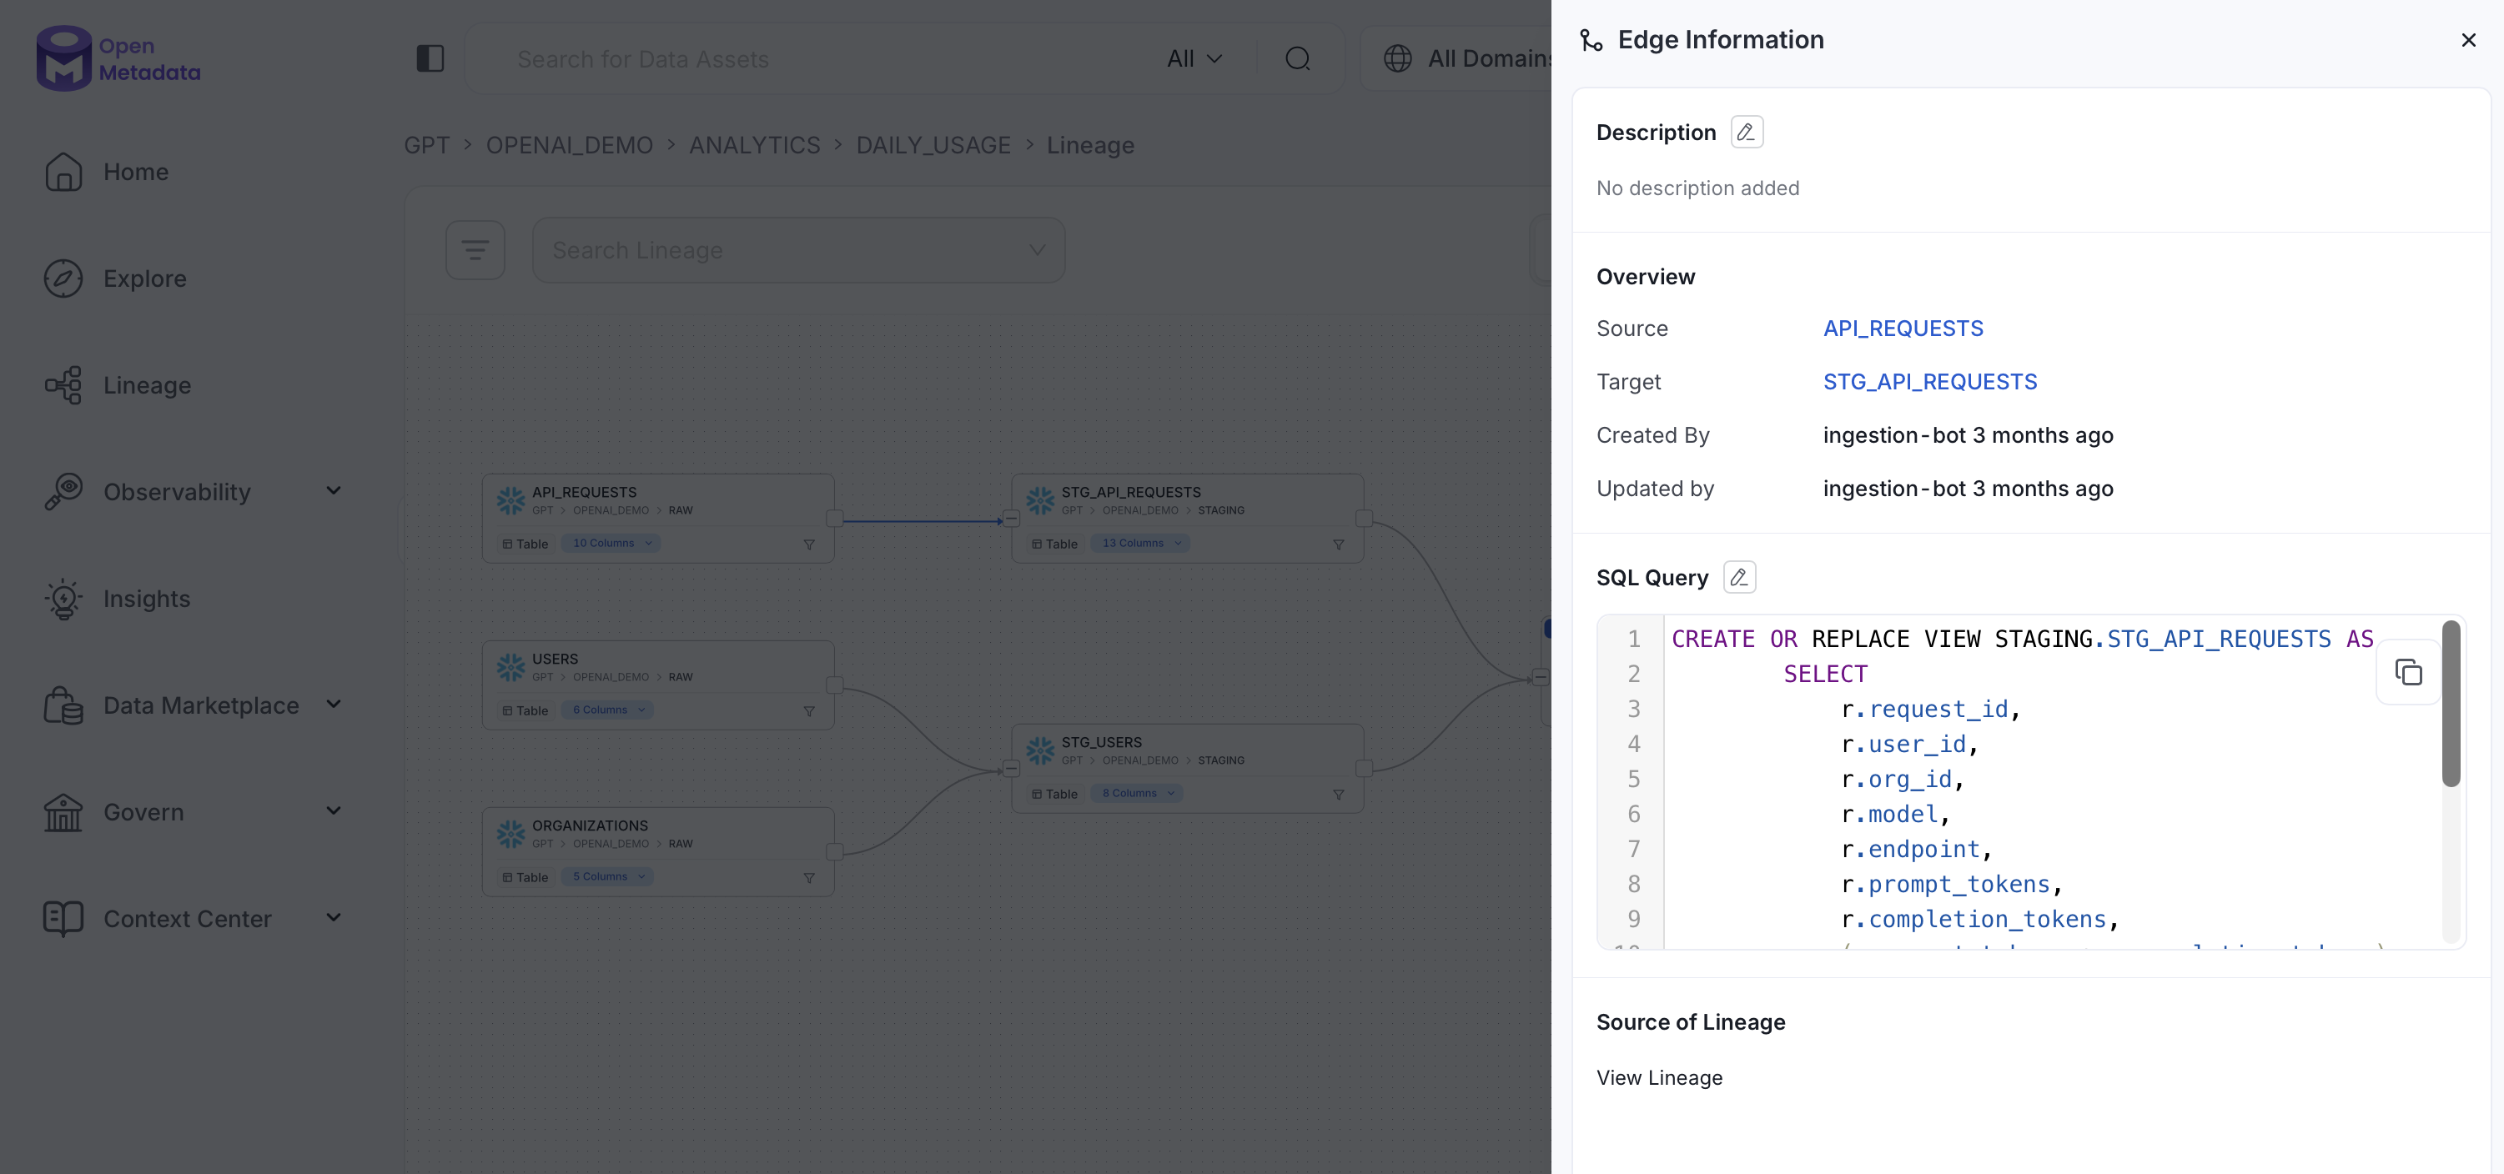
Task: Click Snowflake icon on ORGANIZATIONS node
Action: coord(510,834)
